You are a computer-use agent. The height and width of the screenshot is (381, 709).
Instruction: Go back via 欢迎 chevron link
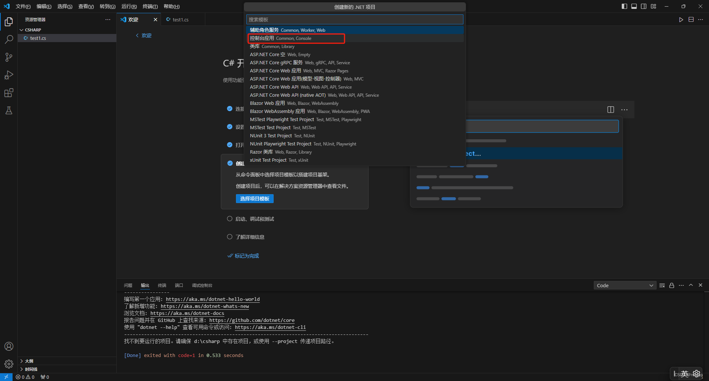coord(144,35)
